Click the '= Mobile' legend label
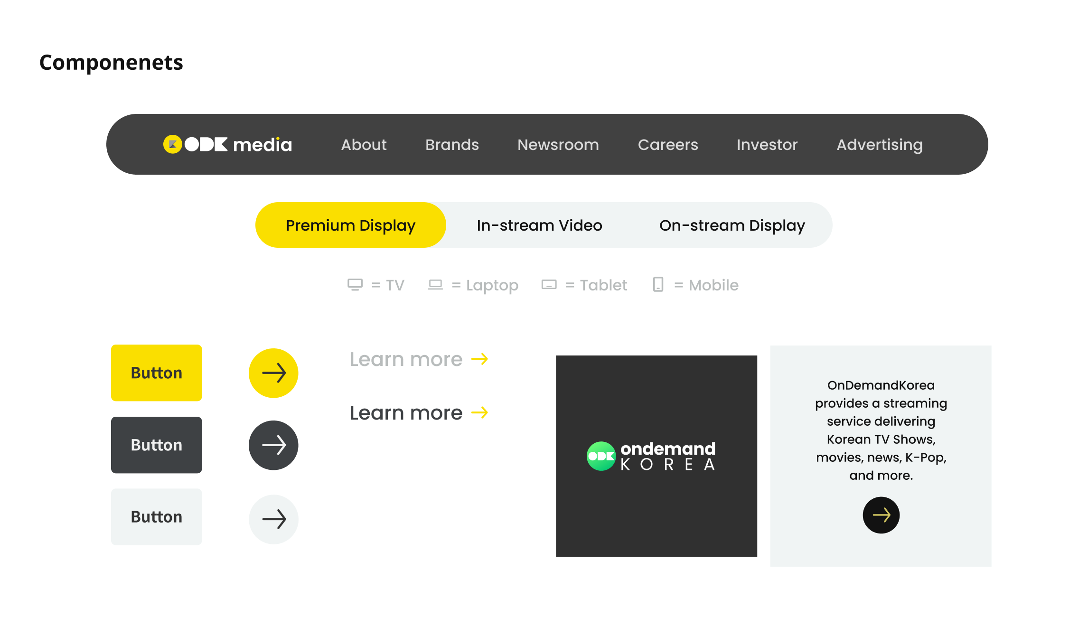 (x=706, y=285)
